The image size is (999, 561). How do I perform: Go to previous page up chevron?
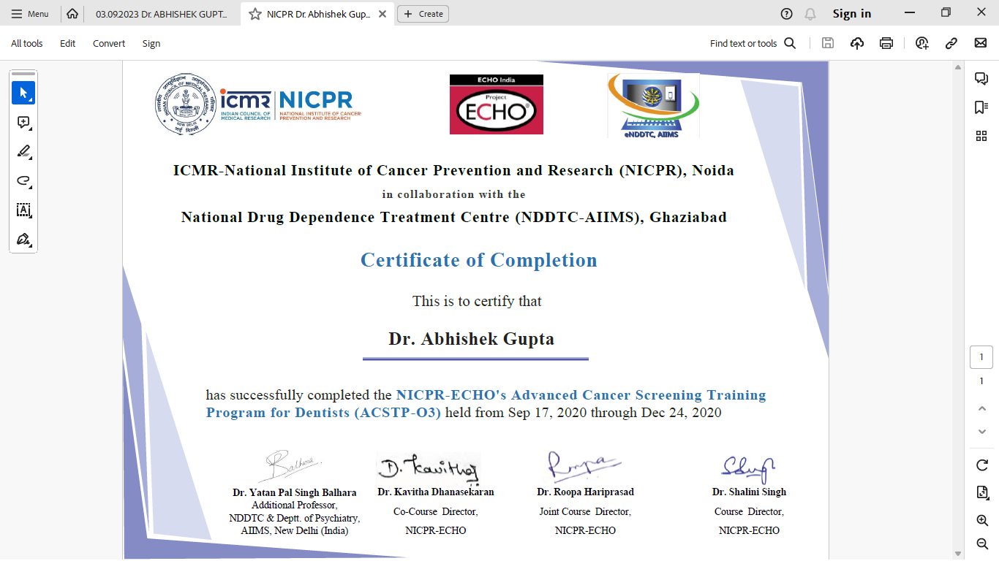(982, 408)
